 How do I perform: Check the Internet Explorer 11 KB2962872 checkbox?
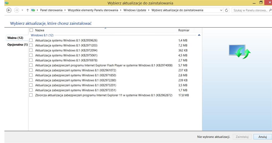pos(31,95)
